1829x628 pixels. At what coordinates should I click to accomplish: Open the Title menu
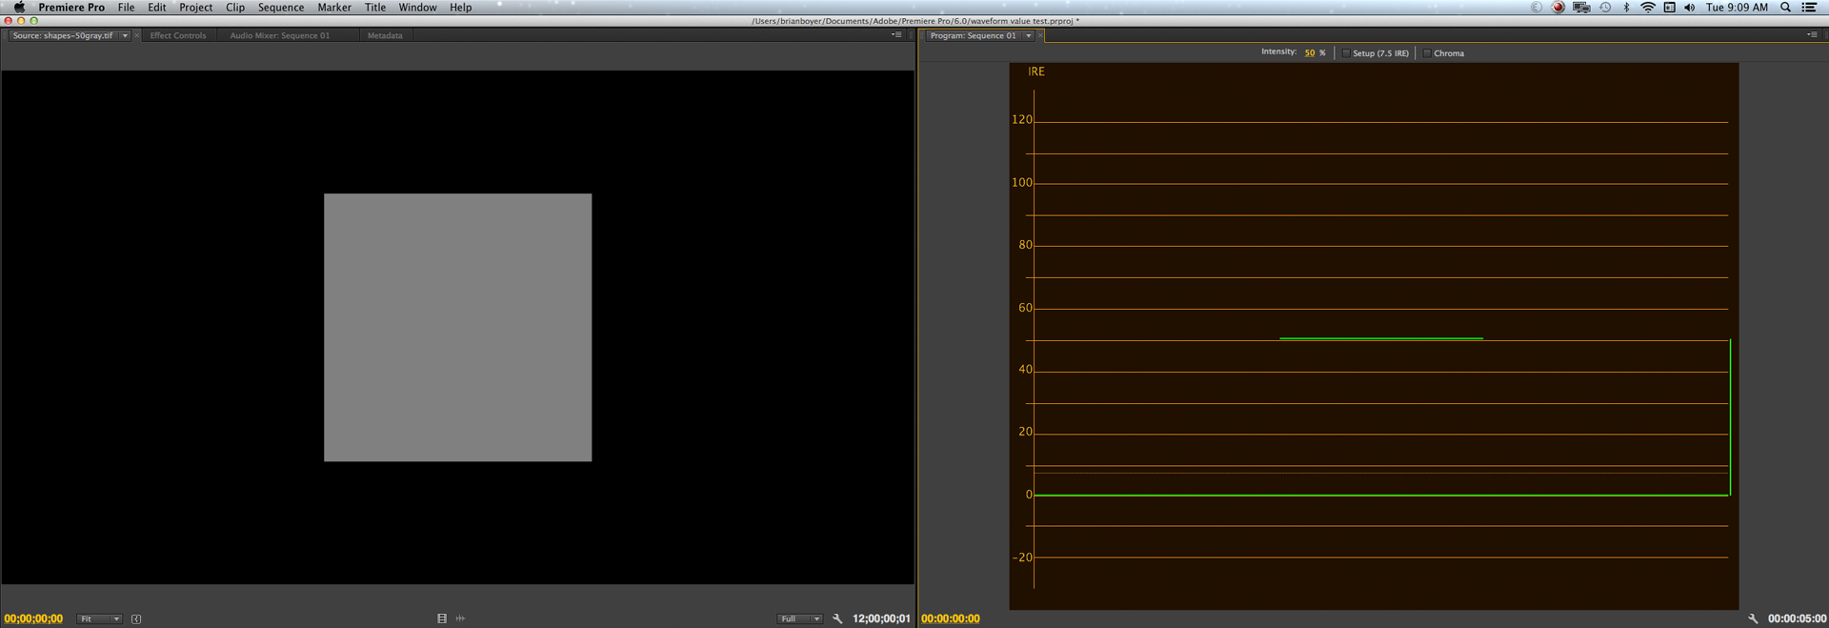coord(375,8)
